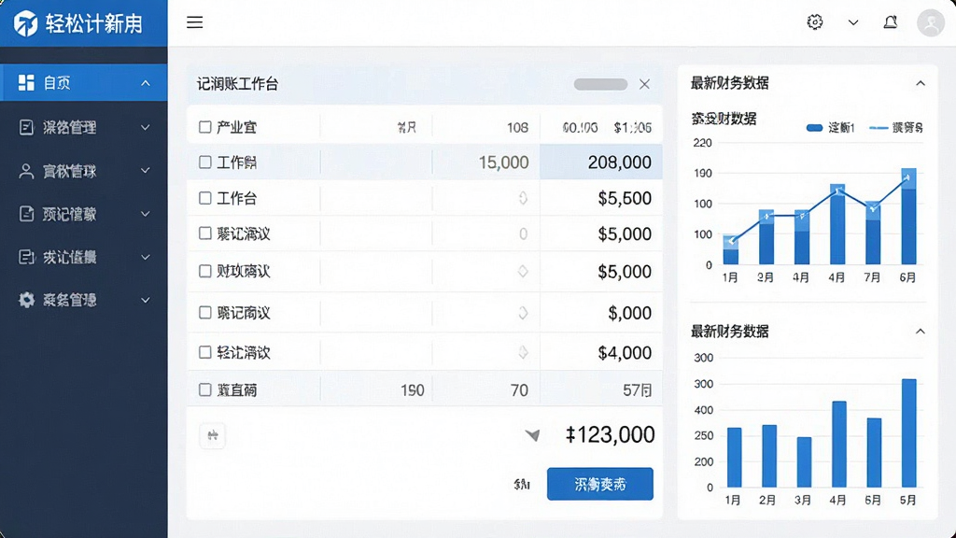
Task: Close the 记润账工作台 panel with the X
Action: (x=644, y=84)
